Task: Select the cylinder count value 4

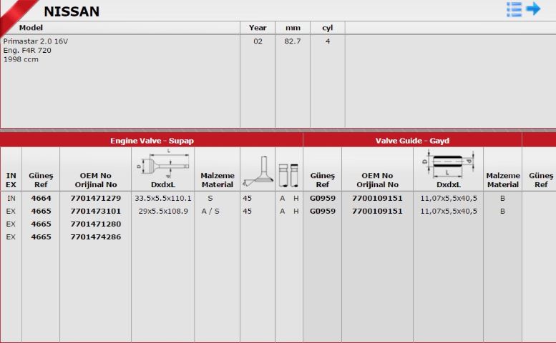Action: tap(328, 41)
